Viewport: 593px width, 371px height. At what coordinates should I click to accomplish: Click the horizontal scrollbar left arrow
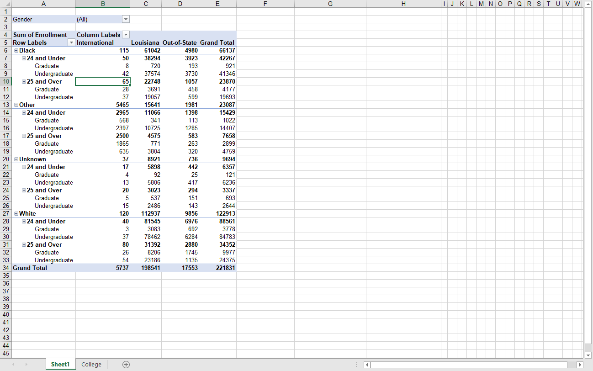pyautogui.click(x=366, y=364)
